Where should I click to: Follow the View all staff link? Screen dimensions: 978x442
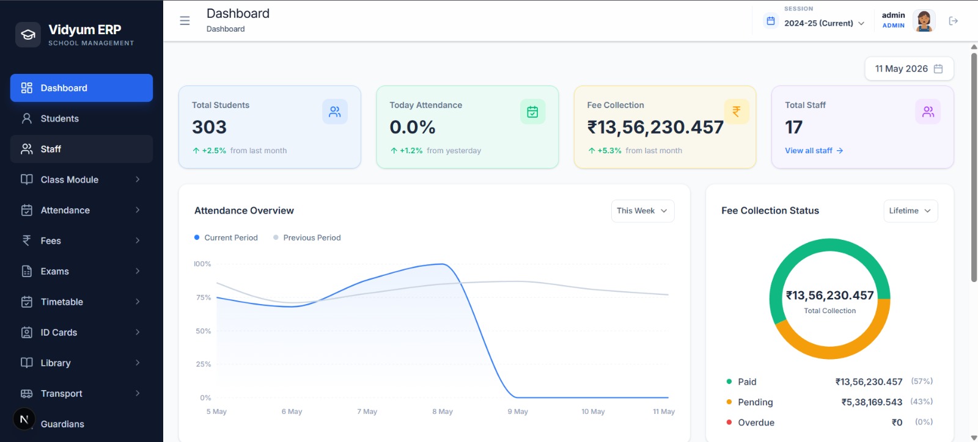(x=814, y=151)
